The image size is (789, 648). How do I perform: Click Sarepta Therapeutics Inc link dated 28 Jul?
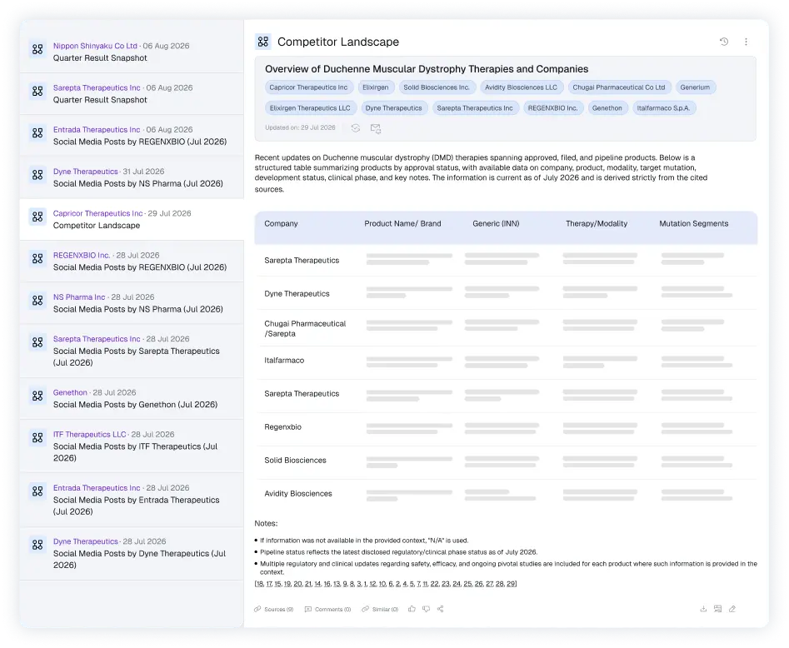(x=97, y=339)
